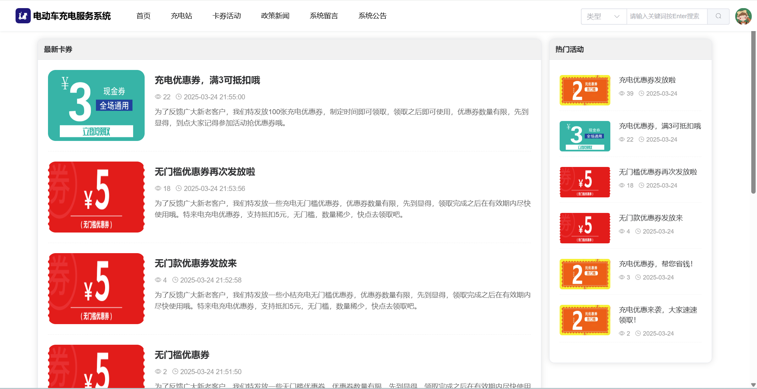The width and height of the screenshot is (757, 389).
Task: Click the eye view icon showing 22 views
Action: tap(158, 97)
